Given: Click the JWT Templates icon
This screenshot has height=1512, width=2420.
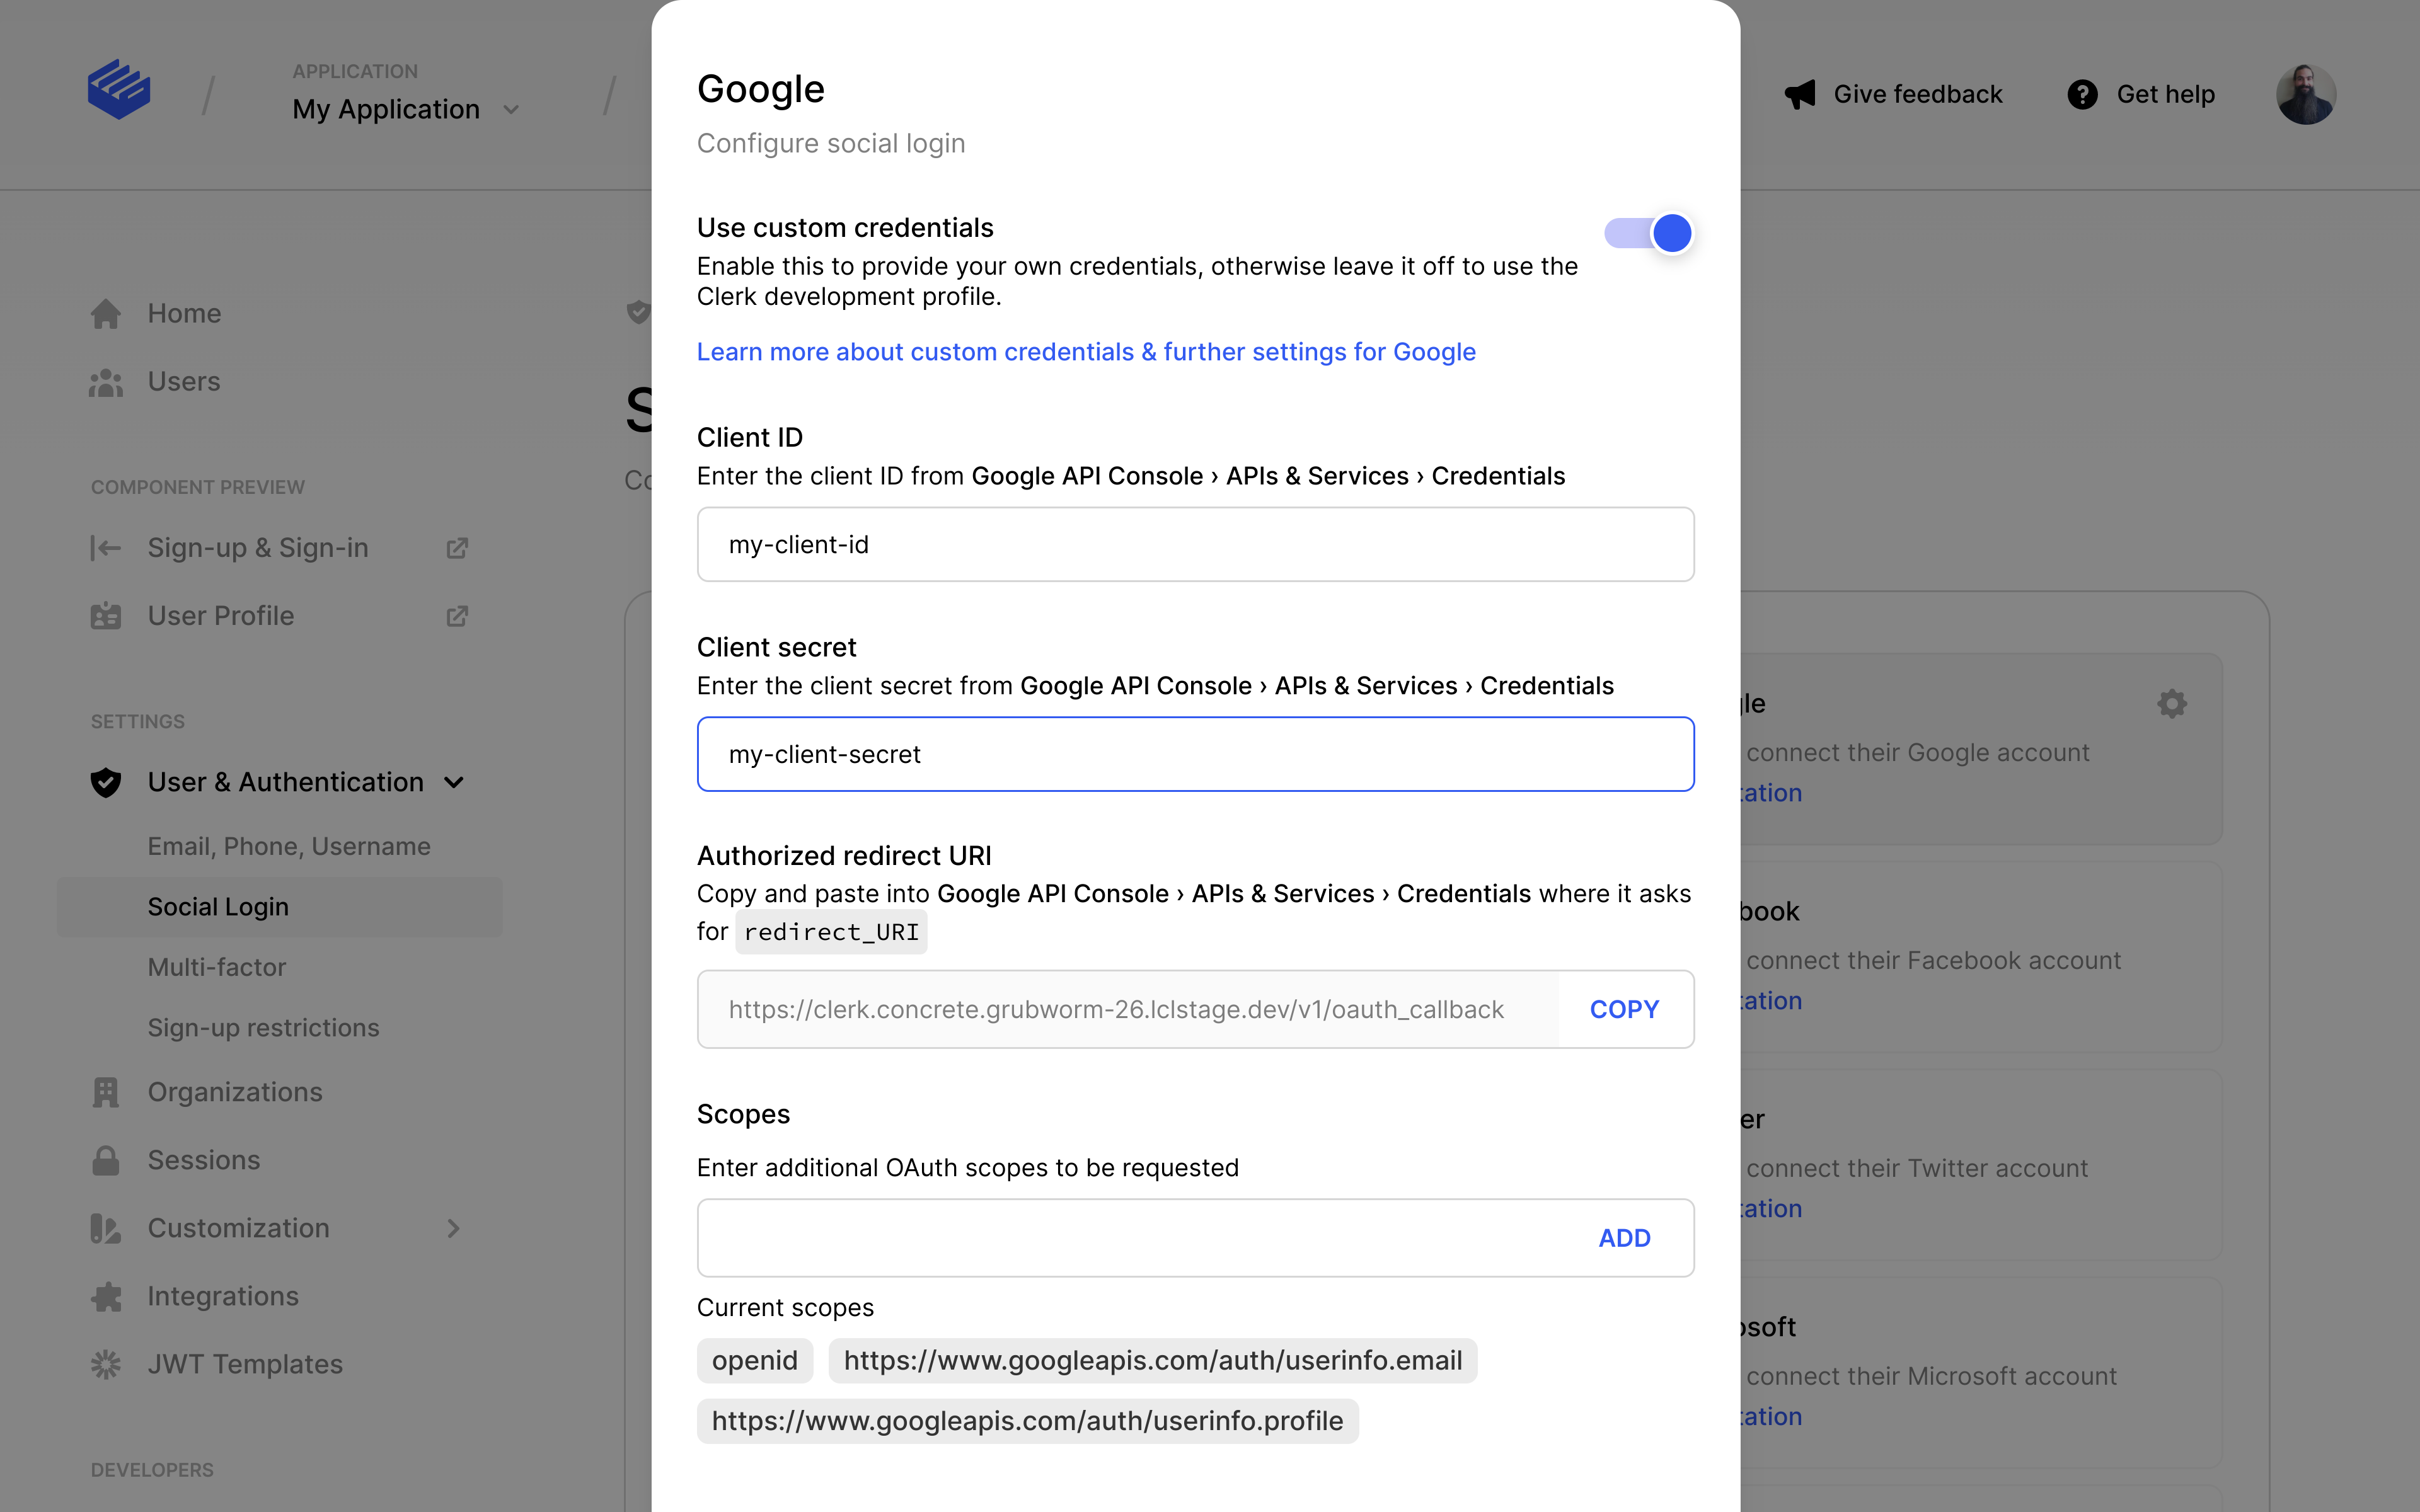Looking at the screenshot, I should (x=106, y=1364).
